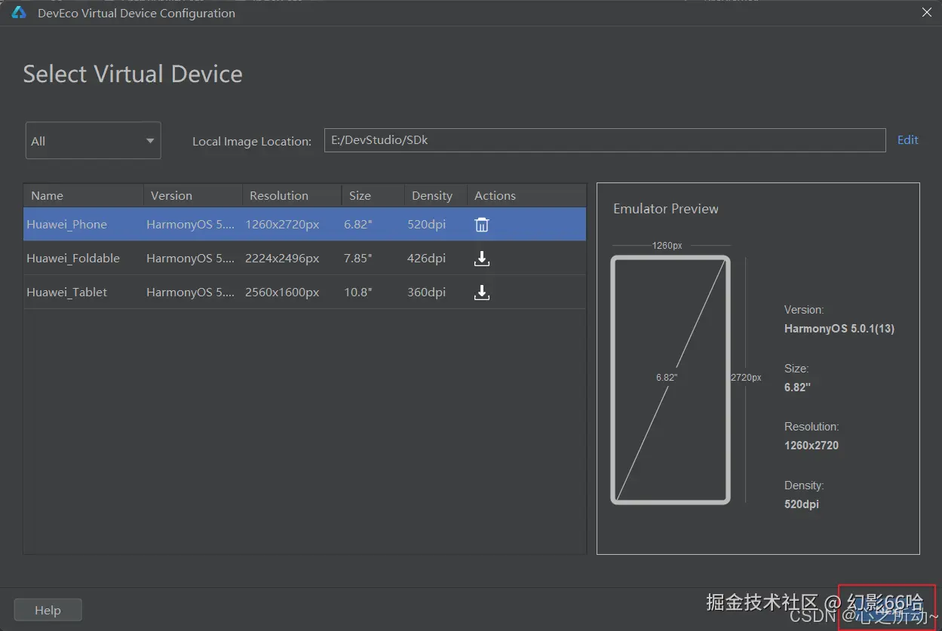Sort by the Version column header
Screen dimensions: 942x631
pos(193,195)
